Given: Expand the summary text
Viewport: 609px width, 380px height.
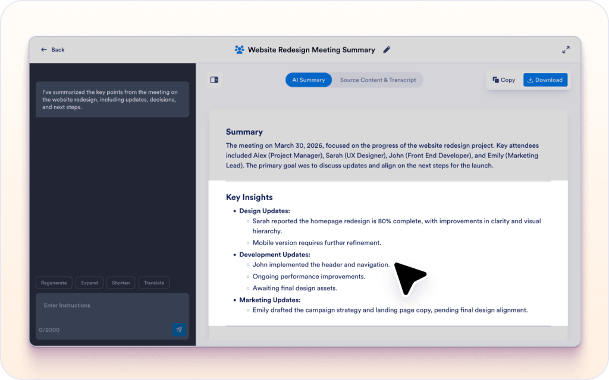Looking at the screenshot, I should coord(89,283).
